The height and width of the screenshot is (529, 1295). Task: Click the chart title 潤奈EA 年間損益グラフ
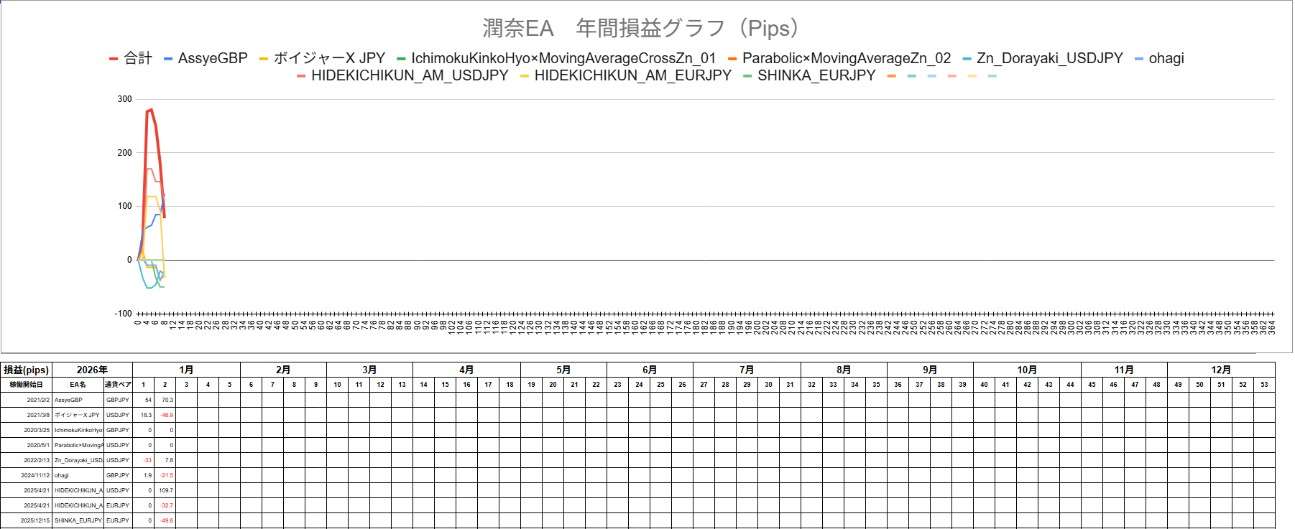click(x=640, y=29)
